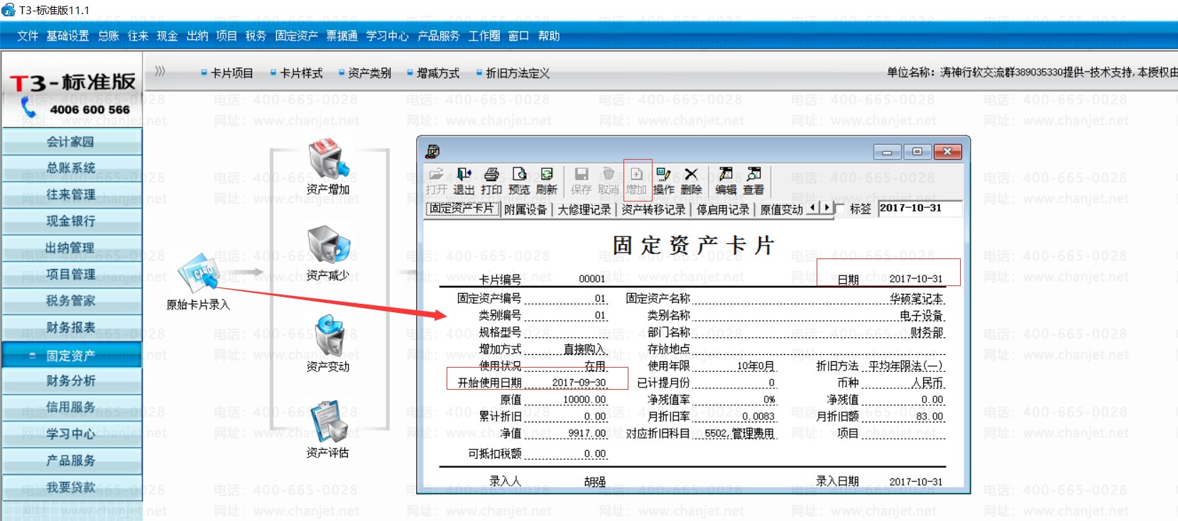Click the 打印 (Print) toolbar icon
Screen dimensions: 1178x521
point(491,182)
